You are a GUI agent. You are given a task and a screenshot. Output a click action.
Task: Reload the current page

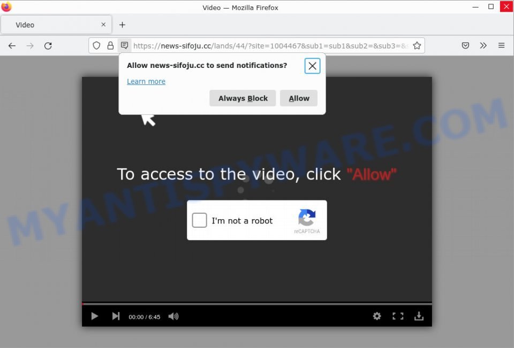pos(48,46)
